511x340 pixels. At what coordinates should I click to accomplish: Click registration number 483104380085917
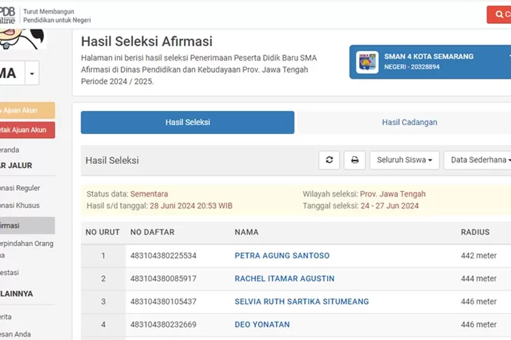click(164, 279)
